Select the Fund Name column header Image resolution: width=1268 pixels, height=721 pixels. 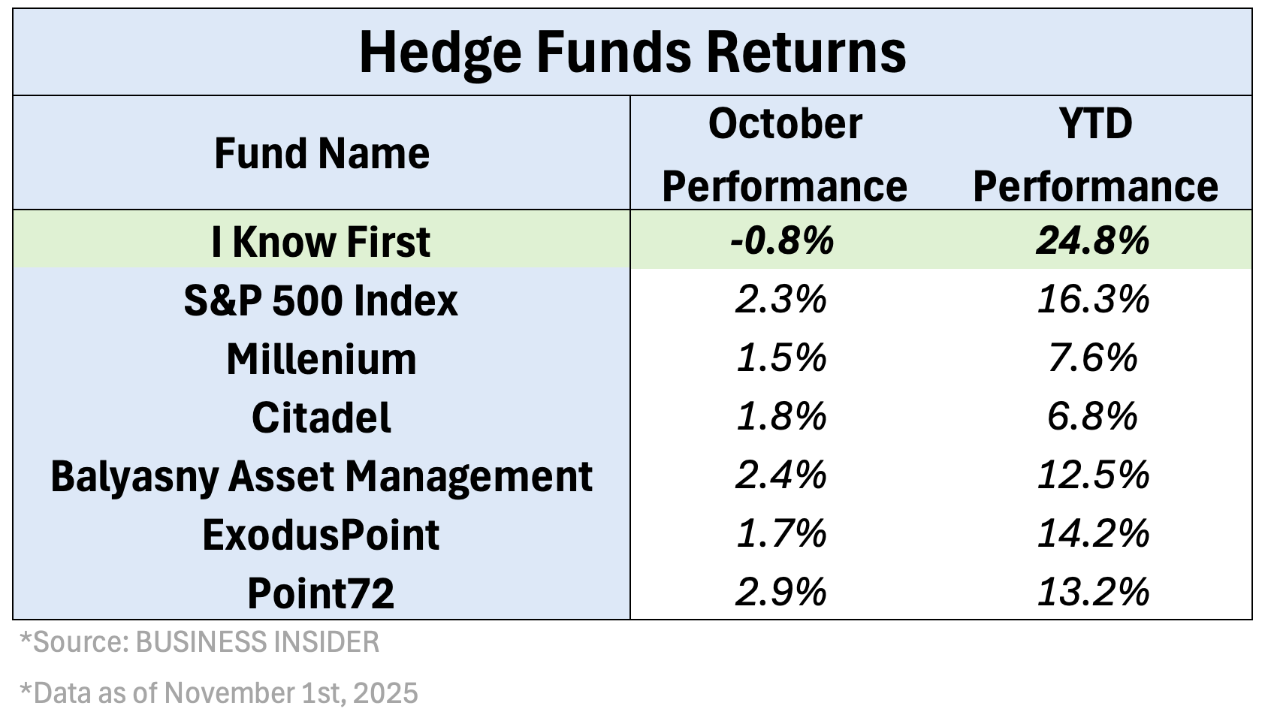(322, 154)
